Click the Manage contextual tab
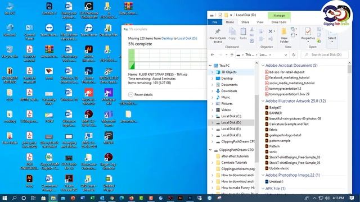The width and height of the screenshot is (360, 202). (x=279, y=15)
